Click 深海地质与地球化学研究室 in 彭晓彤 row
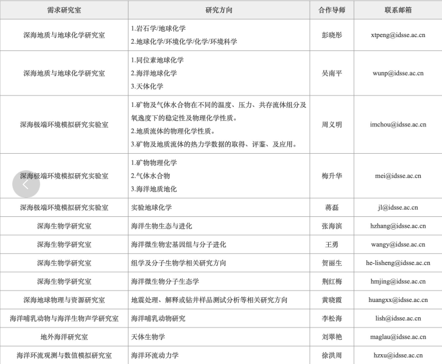This screenshot has width=442, height=364. (65, 35)
